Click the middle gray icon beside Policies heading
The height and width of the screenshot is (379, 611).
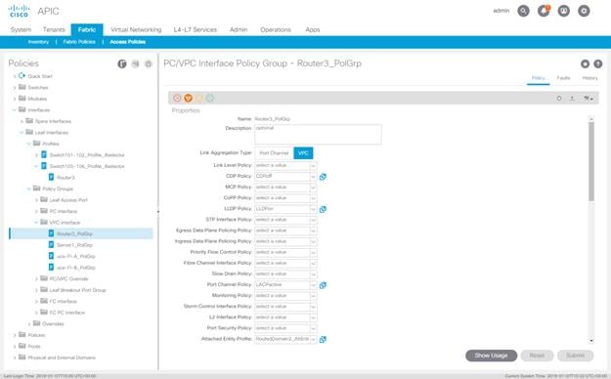coord(135,63)
